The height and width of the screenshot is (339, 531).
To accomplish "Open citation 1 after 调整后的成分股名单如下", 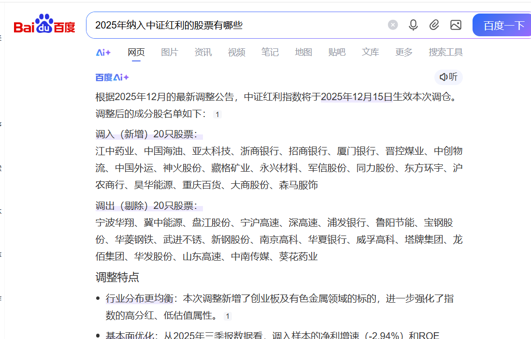I will tap(217, 115).
